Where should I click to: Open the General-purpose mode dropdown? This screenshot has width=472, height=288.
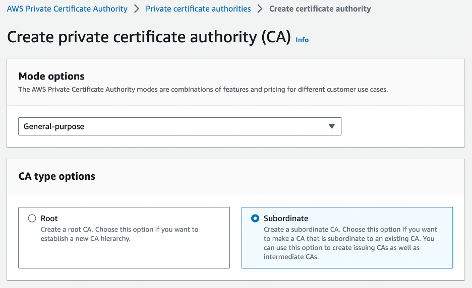pos(180,126)
